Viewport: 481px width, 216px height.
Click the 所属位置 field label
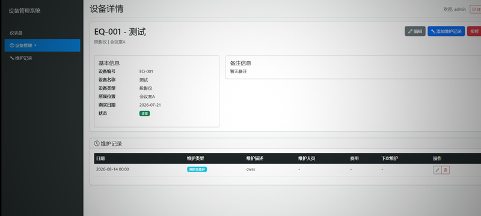107,97
